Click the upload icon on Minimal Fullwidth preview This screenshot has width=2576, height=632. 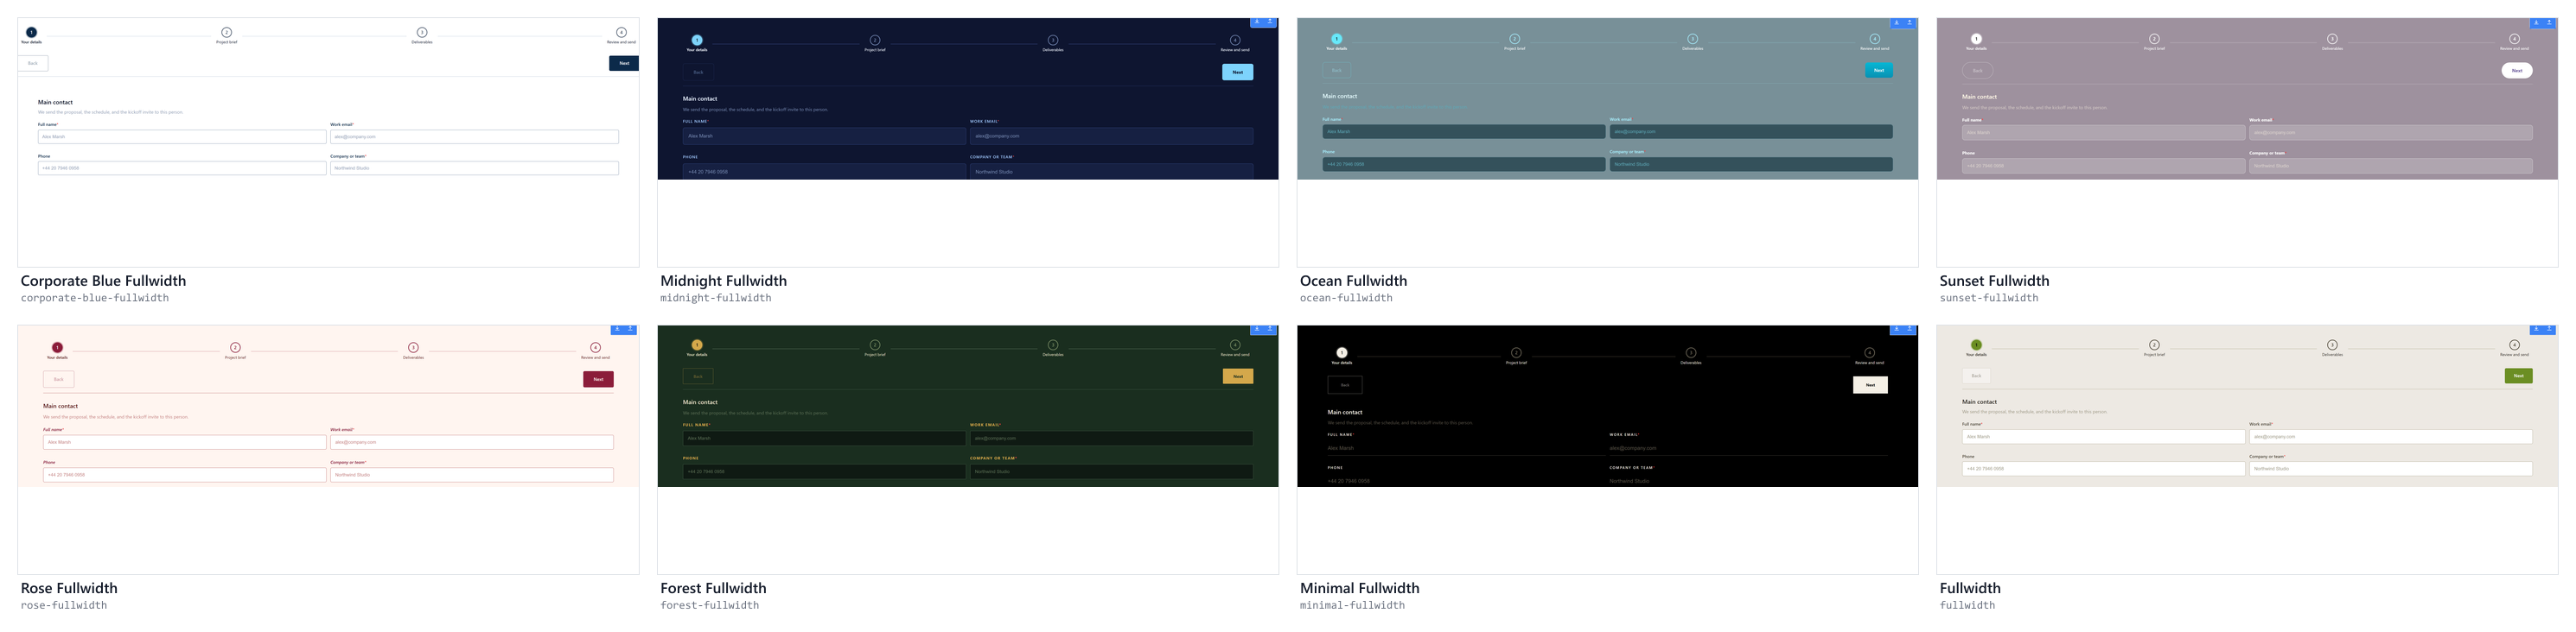click(x=1910, y=330)
